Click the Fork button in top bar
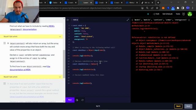The height and width of the screenshot is (110, 196). click(156, 14)
